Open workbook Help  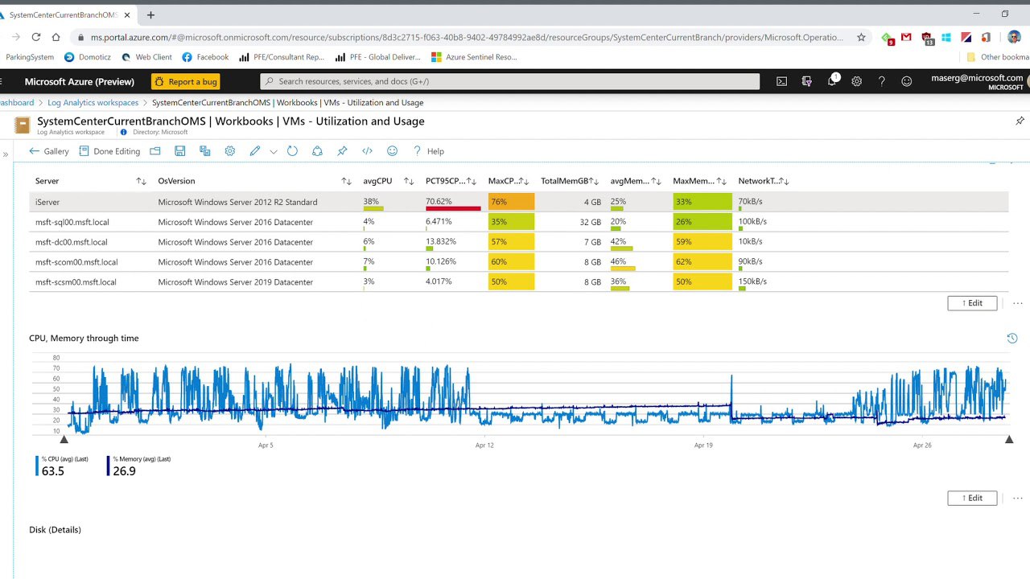coord(428,151)
